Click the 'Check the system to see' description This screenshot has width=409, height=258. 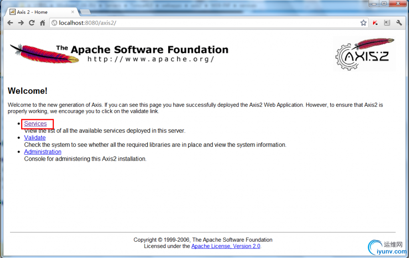tap(155, 145)
